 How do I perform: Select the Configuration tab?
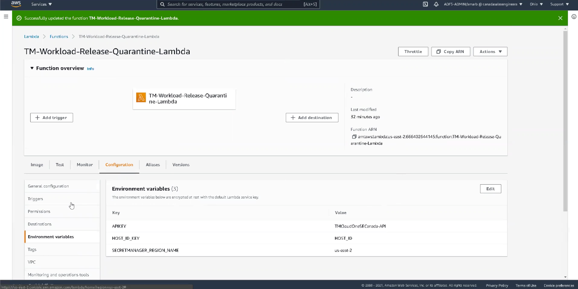(x=119, y=165)
